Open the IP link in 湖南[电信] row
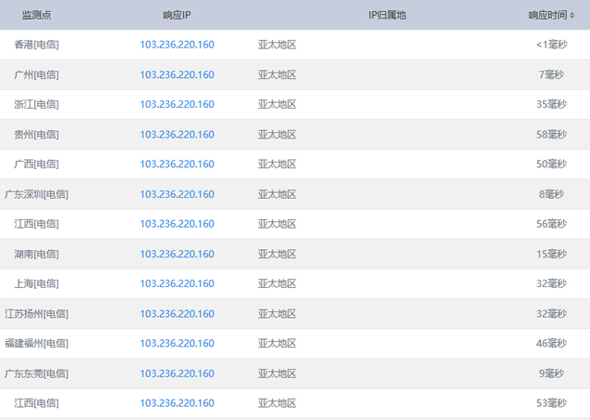This screenshot has height=420, width=590. tap(177, 254)
